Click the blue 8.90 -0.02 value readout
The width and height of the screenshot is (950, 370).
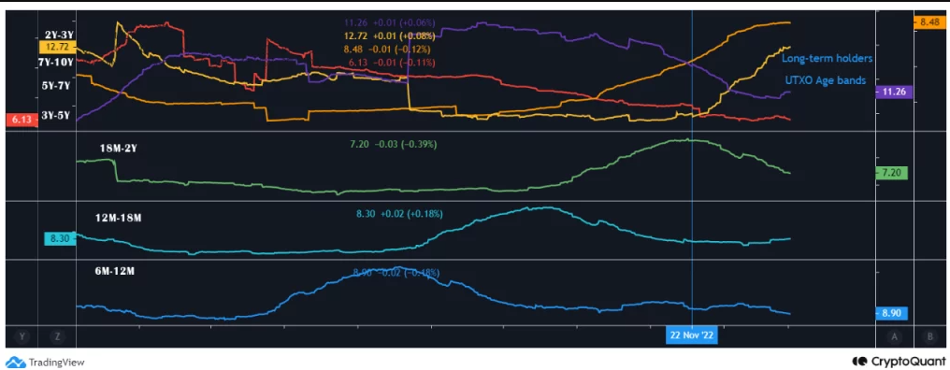point(396,273)
